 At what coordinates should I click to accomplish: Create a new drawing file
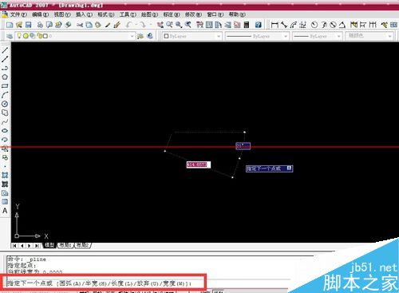[10, 25]
